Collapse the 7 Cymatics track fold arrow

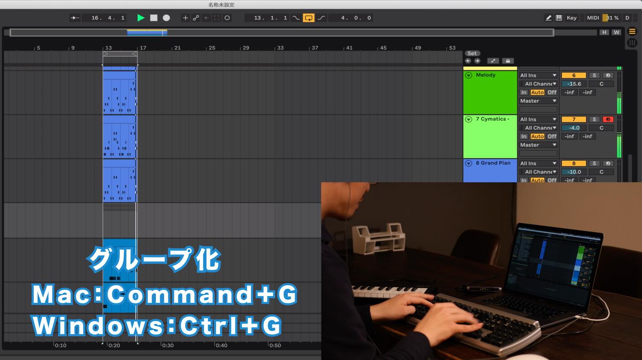[x=468, y=119]
